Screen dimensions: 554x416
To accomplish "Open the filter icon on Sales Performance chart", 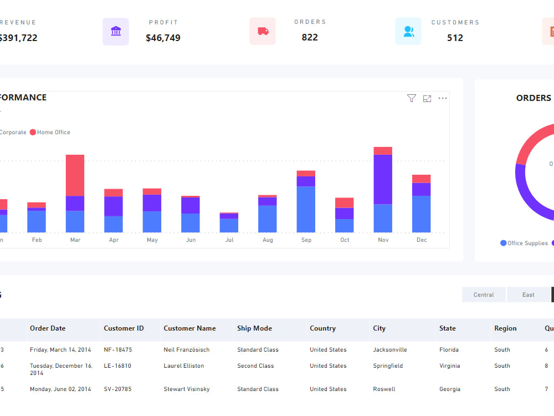I will [412, 98].
